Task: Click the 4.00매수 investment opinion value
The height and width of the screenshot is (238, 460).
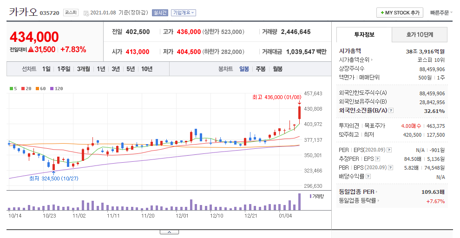Action: click(x=411, y=126)
